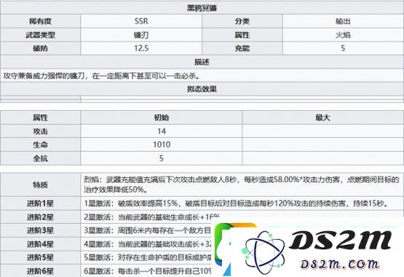Click the 烈焰 trait description text

242,184
